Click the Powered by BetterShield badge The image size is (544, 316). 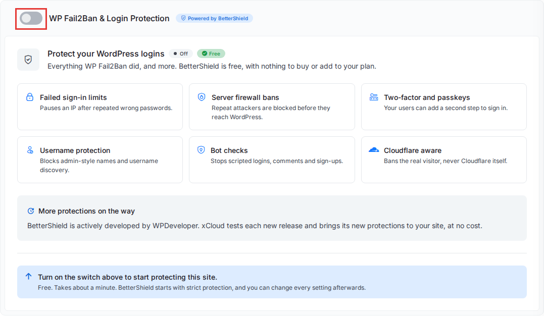(x=214, y=18)
